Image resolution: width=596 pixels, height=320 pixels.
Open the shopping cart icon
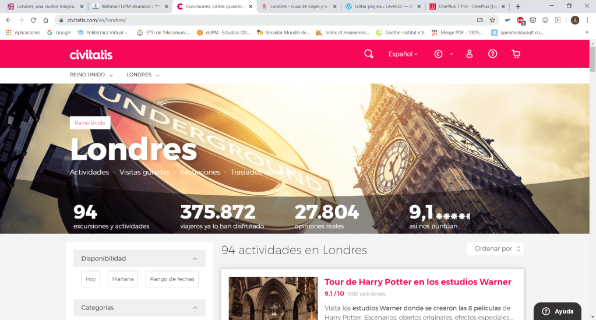516,54
